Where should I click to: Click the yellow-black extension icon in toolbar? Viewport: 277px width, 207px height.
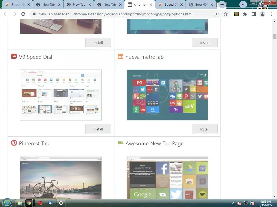click(236, 14)
